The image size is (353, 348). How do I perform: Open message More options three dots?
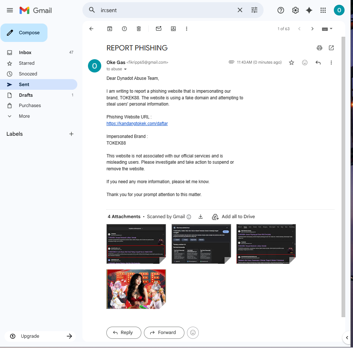(x=331, y=63)
